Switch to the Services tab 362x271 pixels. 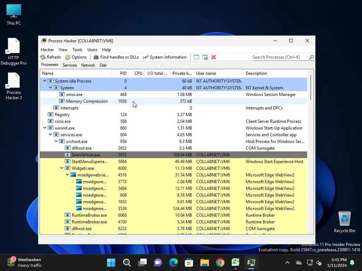[x=70, y=65]
